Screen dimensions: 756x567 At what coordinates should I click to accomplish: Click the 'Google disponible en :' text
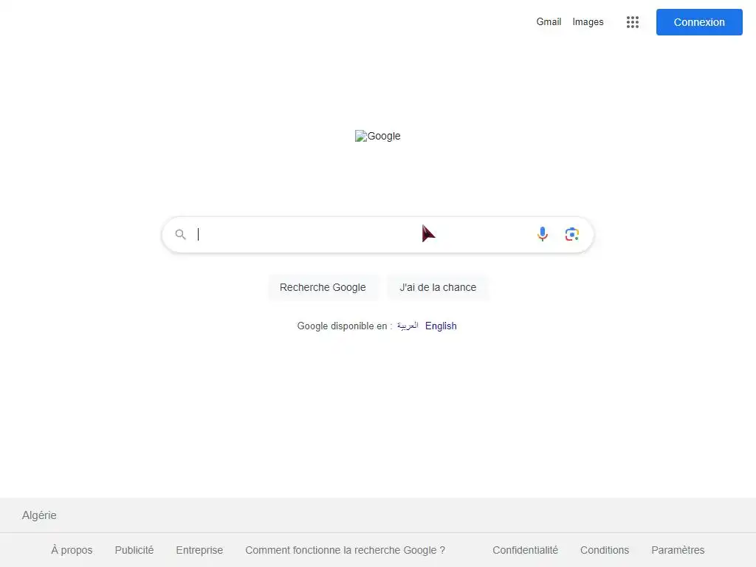[x=345, y=326]
